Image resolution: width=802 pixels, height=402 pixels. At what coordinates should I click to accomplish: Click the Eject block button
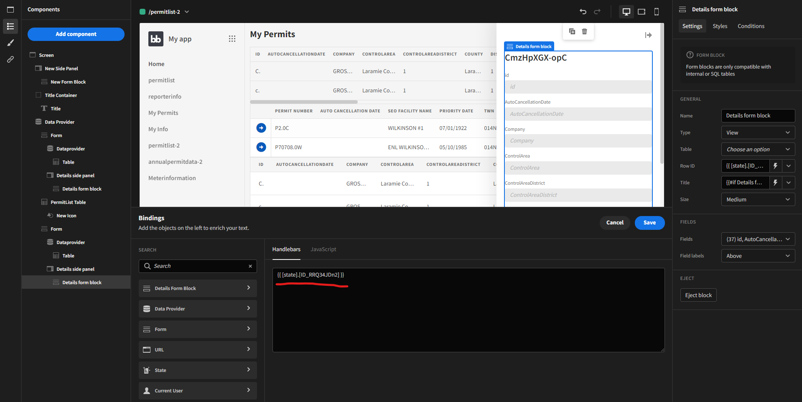tap(698, 295)
